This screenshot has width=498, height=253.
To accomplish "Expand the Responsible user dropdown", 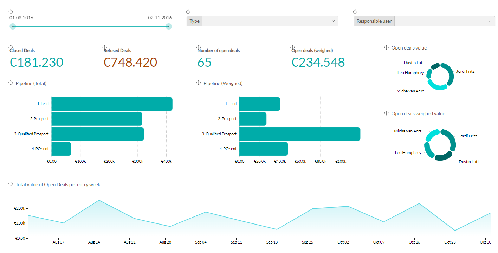I will tap(444, 21).
